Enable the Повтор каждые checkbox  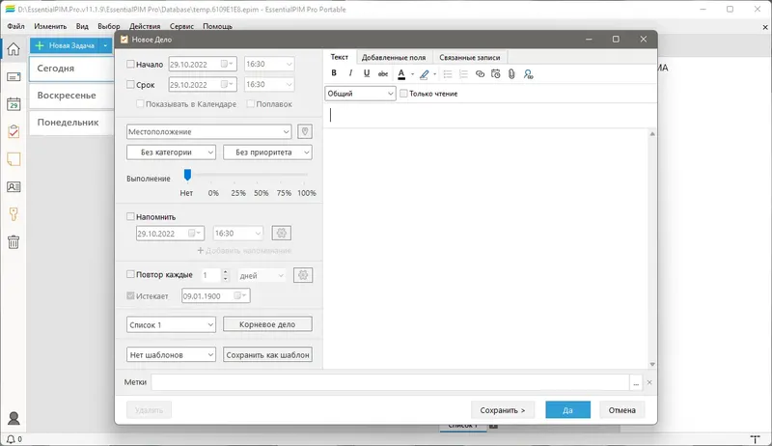coord(130,274)
